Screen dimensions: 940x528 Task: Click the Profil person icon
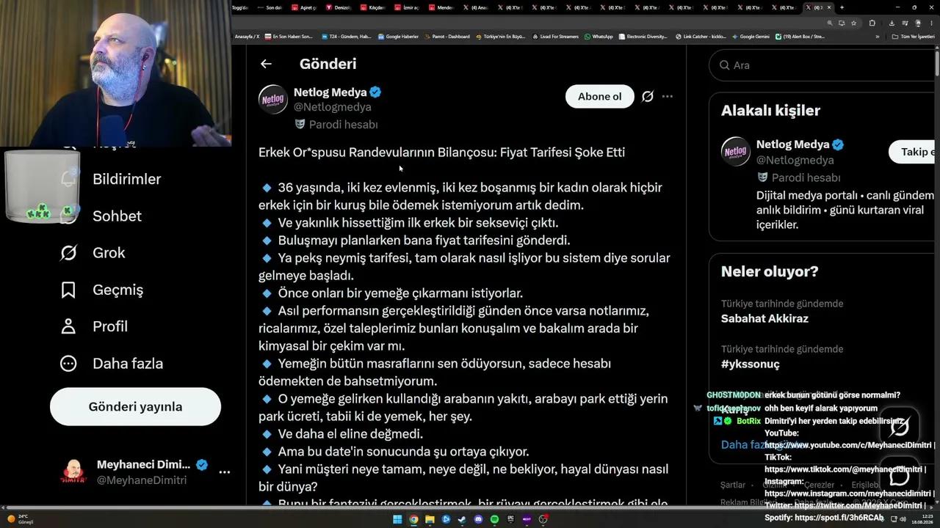(68, 326)
